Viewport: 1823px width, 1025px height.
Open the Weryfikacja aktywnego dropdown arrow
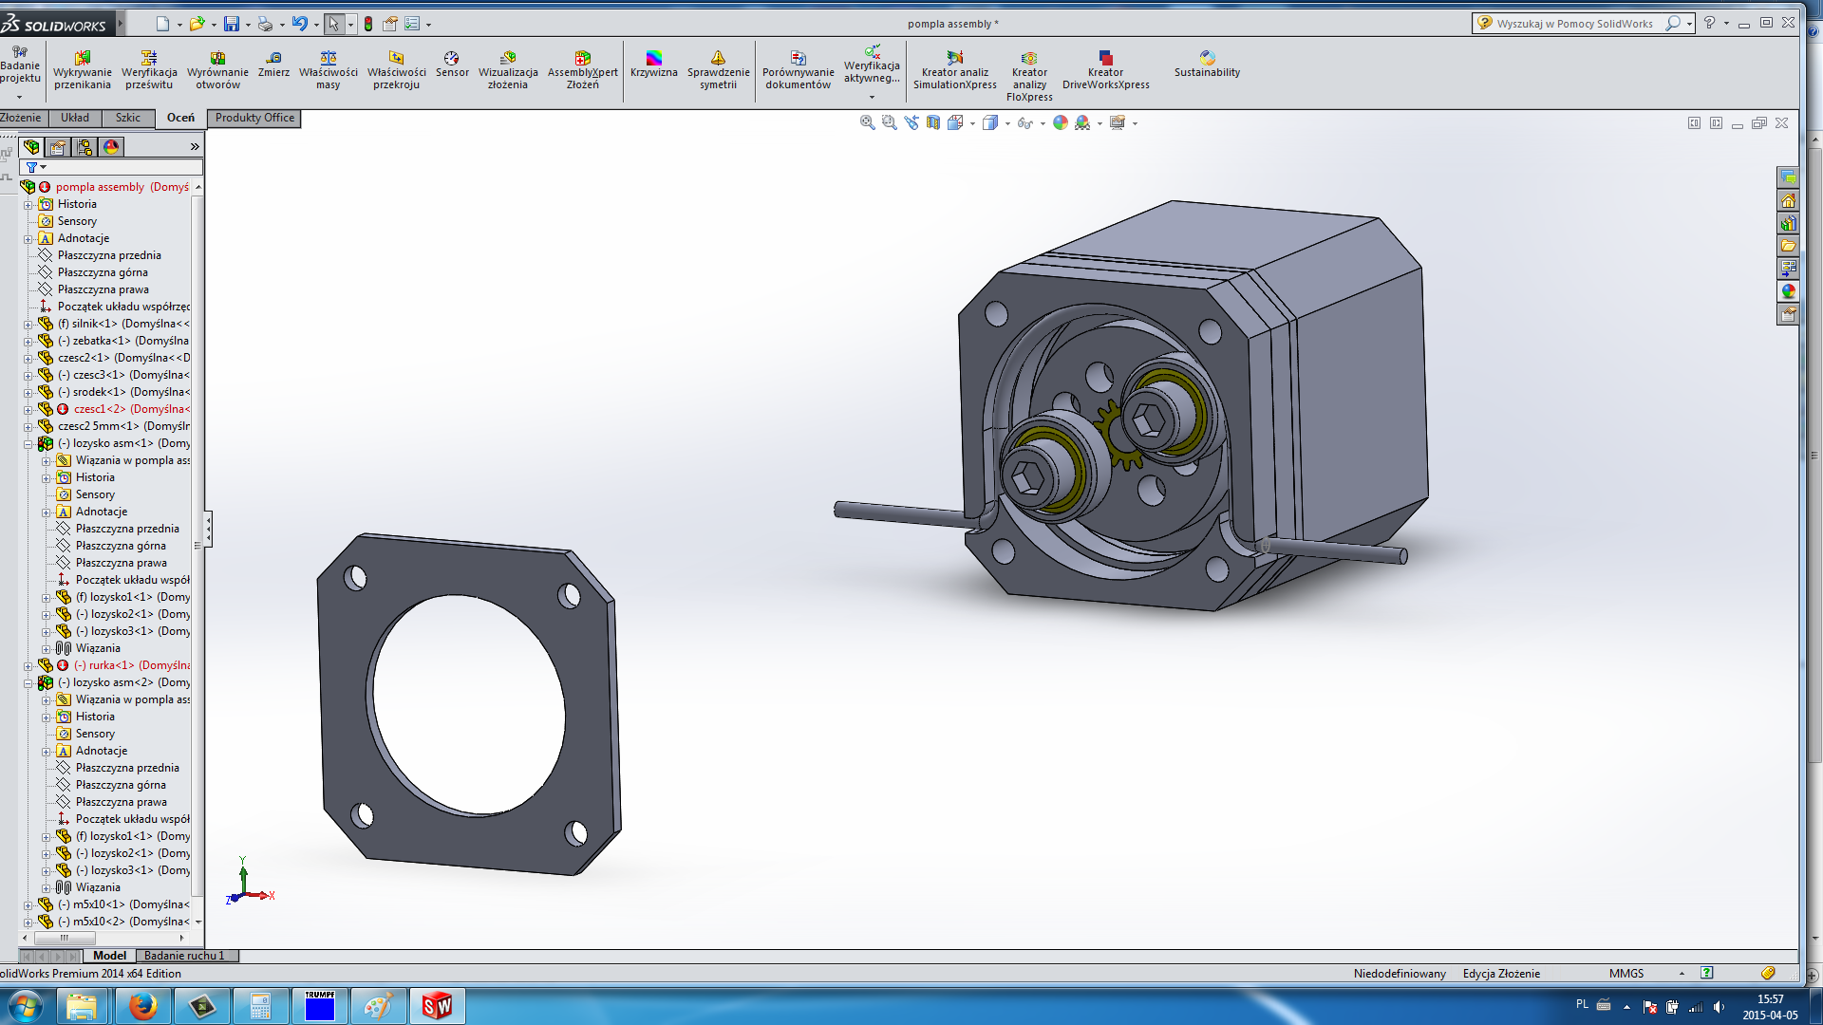tap(872, 97)
